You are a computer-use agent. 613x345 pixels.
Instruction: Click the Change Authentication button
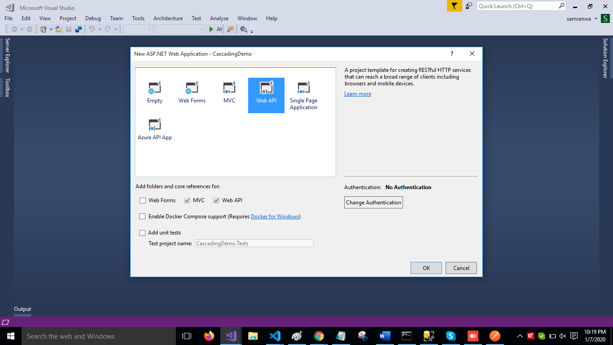click(x=373, y=203)
